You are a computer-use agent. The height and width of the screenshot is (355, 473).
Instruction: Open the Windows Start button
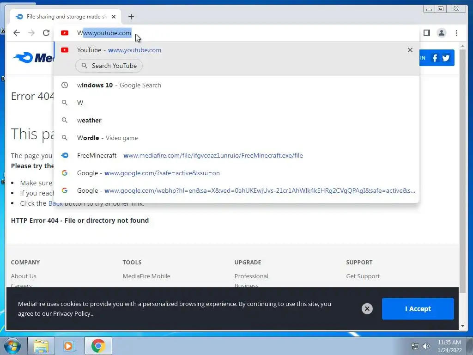point(12,346)
